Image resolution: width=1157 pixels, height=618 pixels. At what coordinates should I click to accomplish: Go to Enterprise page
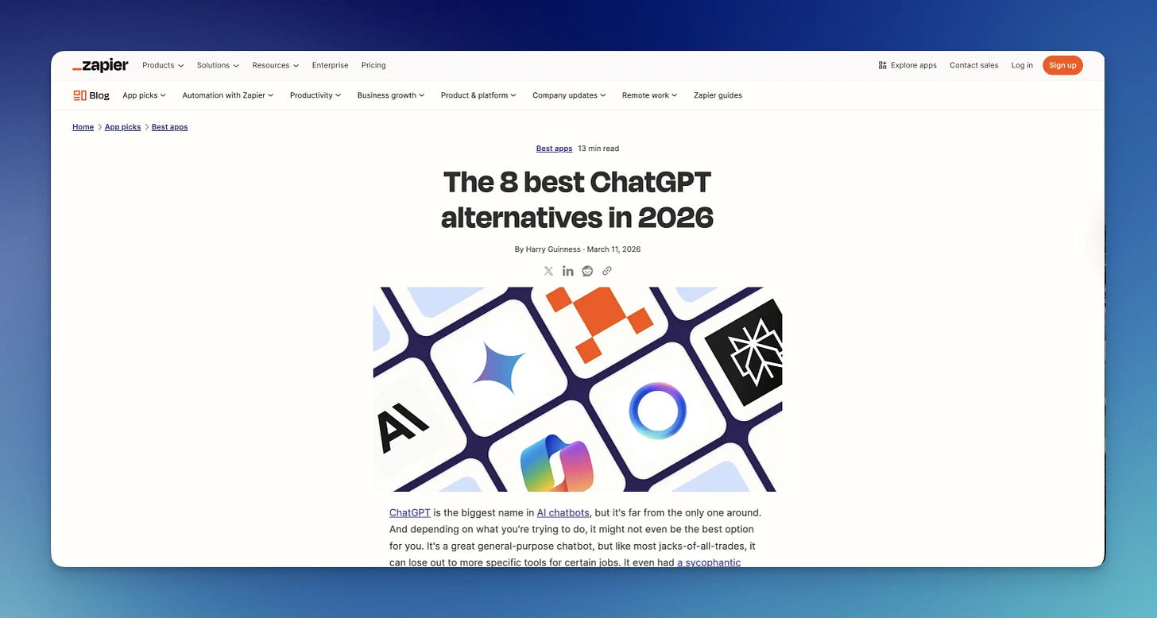[x=330, y=65]
